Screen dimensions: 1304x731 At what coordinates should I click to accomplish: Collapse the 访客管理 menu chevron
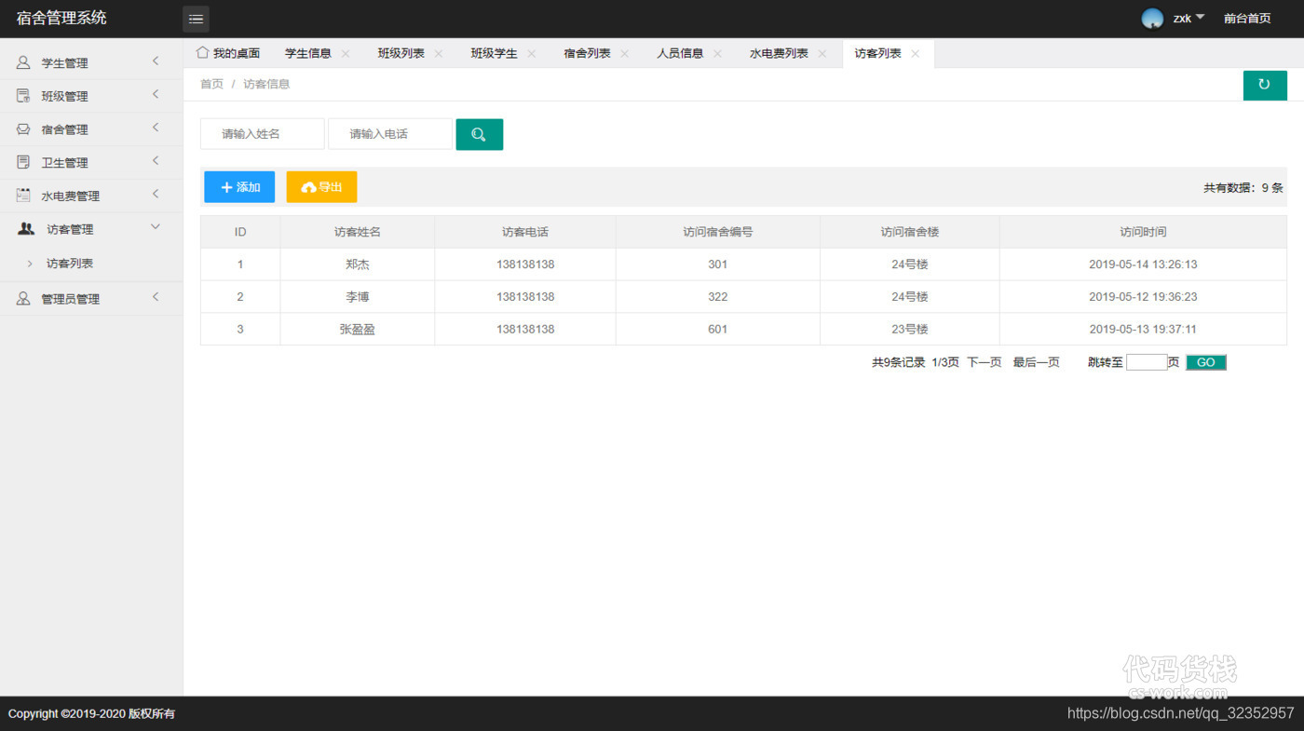click(x=156, y=227)
